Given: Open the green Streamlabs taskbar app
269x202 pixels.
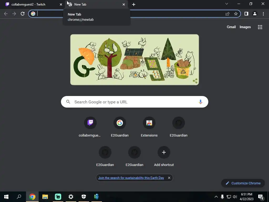Looking at the screenshot, I should pyautogui.click(x=58, y=197).
